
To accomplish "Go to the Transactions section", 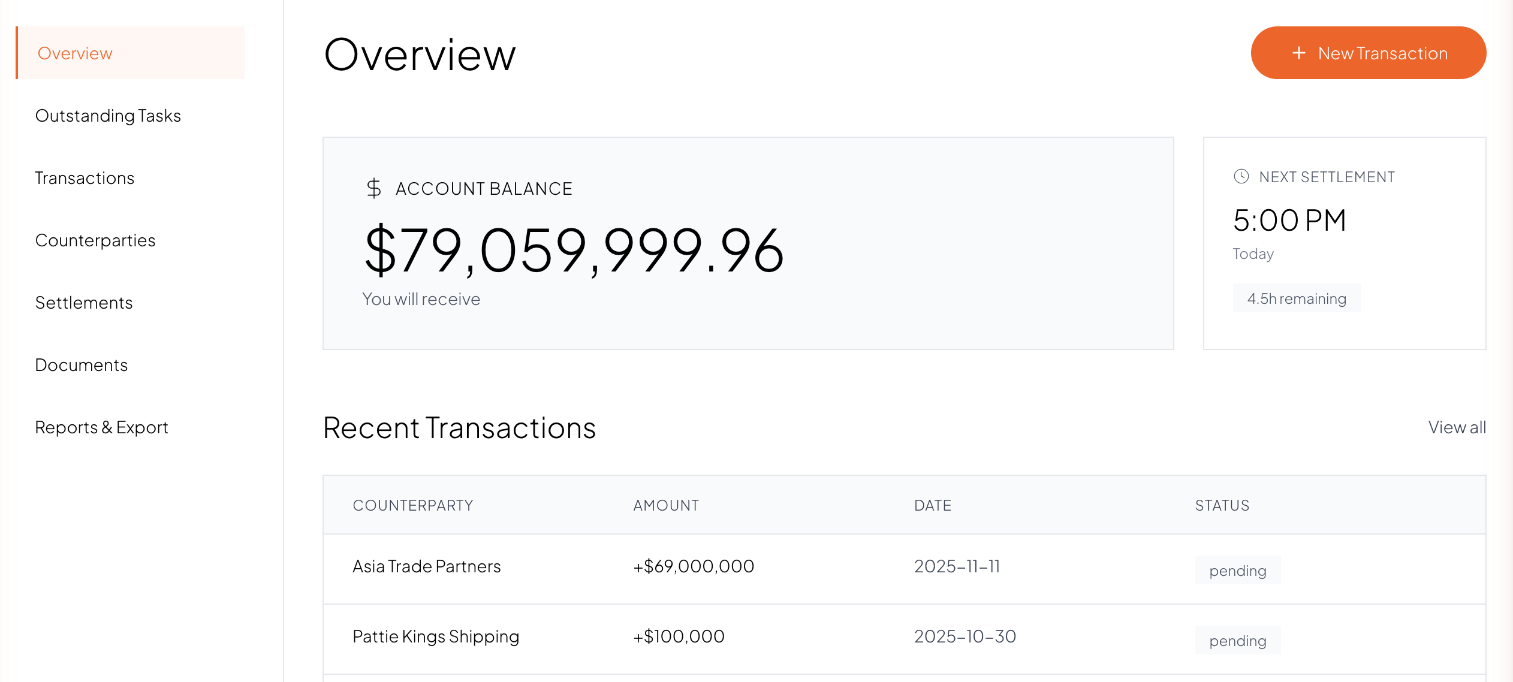I will tap(85, 178).
